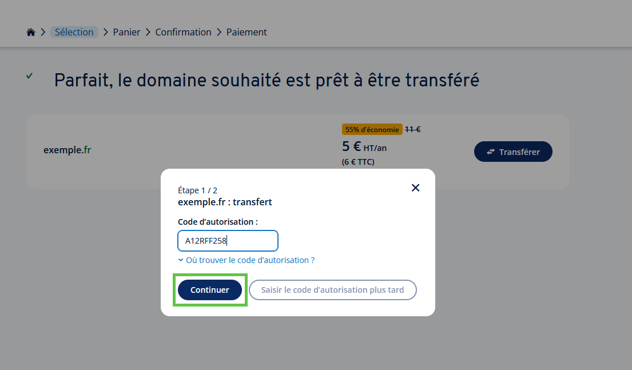Viewport: 632px width, 370px height.
Task: Open the Panier breadcrumb step
Action: click(126, 32)
